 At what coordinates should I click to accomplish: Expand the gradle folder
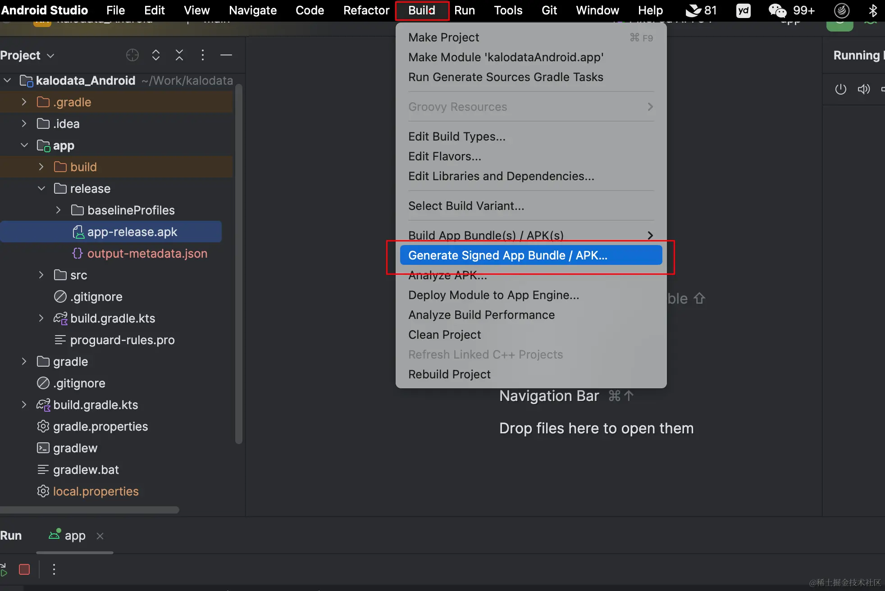coord(24,362)
